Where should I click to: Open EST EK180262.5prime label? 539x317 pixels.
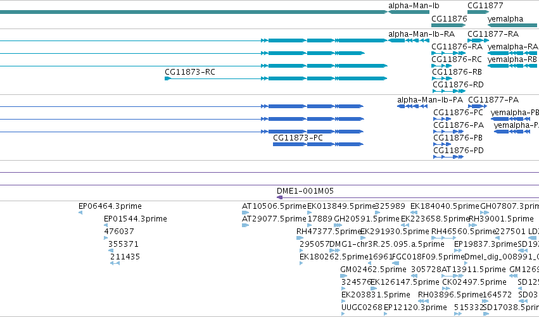pos(334,258)
